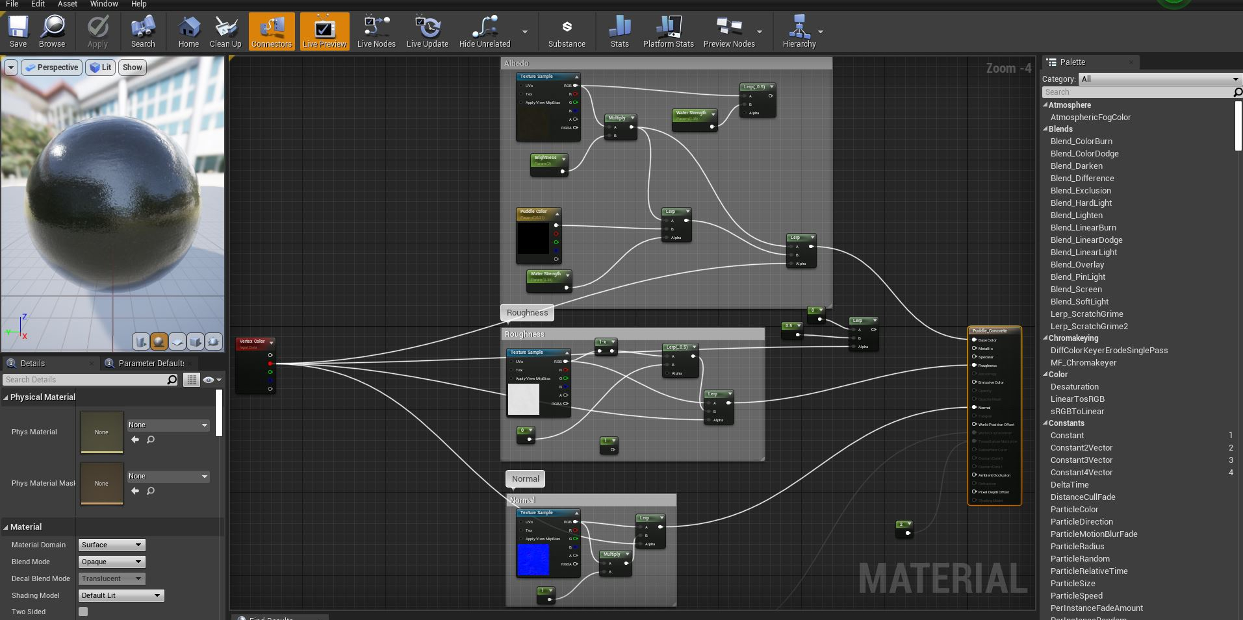Screen dimensions: 1243x620
Task: Browse to Phys Material asset magnifier
Action: pos(151,440)
